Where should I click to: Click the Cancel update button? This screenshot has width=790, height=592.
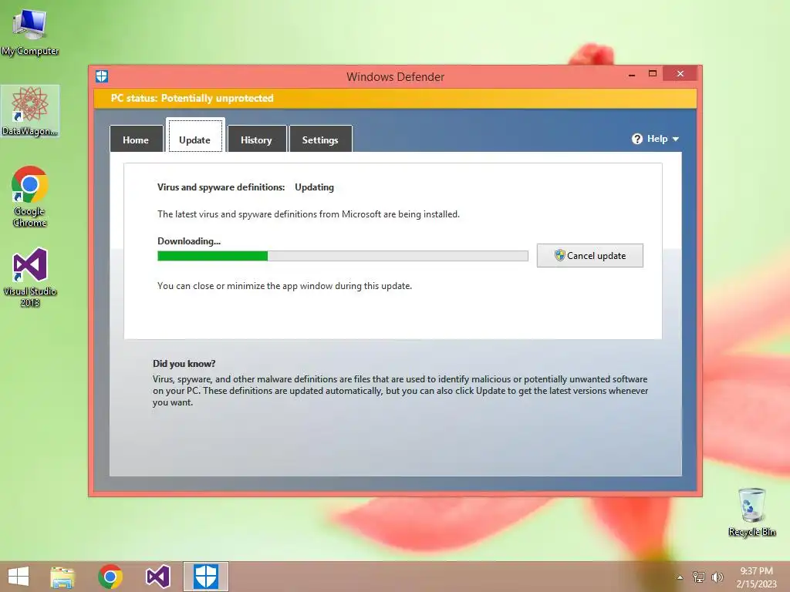tap(589, 256)
